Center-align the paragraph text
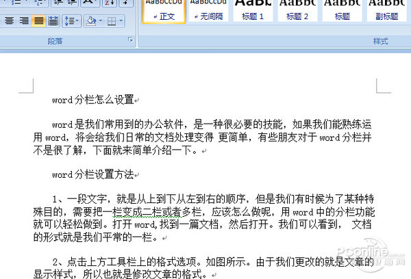411x279 pixels. (x=9, y=21)
